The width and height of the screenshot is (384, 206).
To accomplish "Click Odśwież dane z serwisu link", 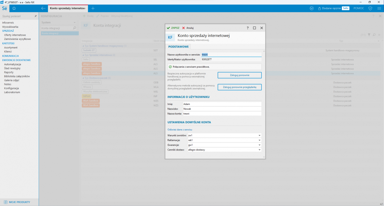I will pos(180,130).
